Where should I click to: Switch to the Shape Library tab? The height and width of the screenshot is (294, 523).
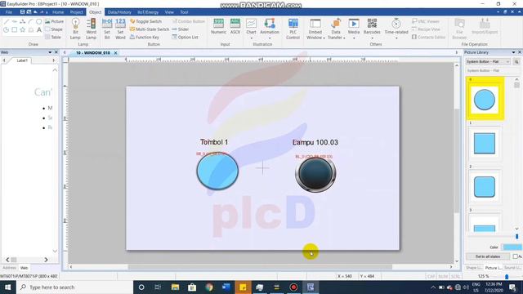pyautogui.click(x=474, y=268)
